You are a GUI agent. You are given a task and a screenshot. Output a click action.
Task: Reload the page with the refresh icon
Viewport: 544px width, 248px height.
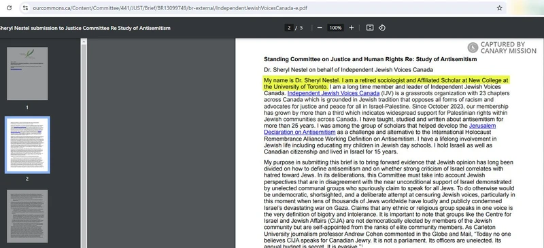tap(9, 8)
